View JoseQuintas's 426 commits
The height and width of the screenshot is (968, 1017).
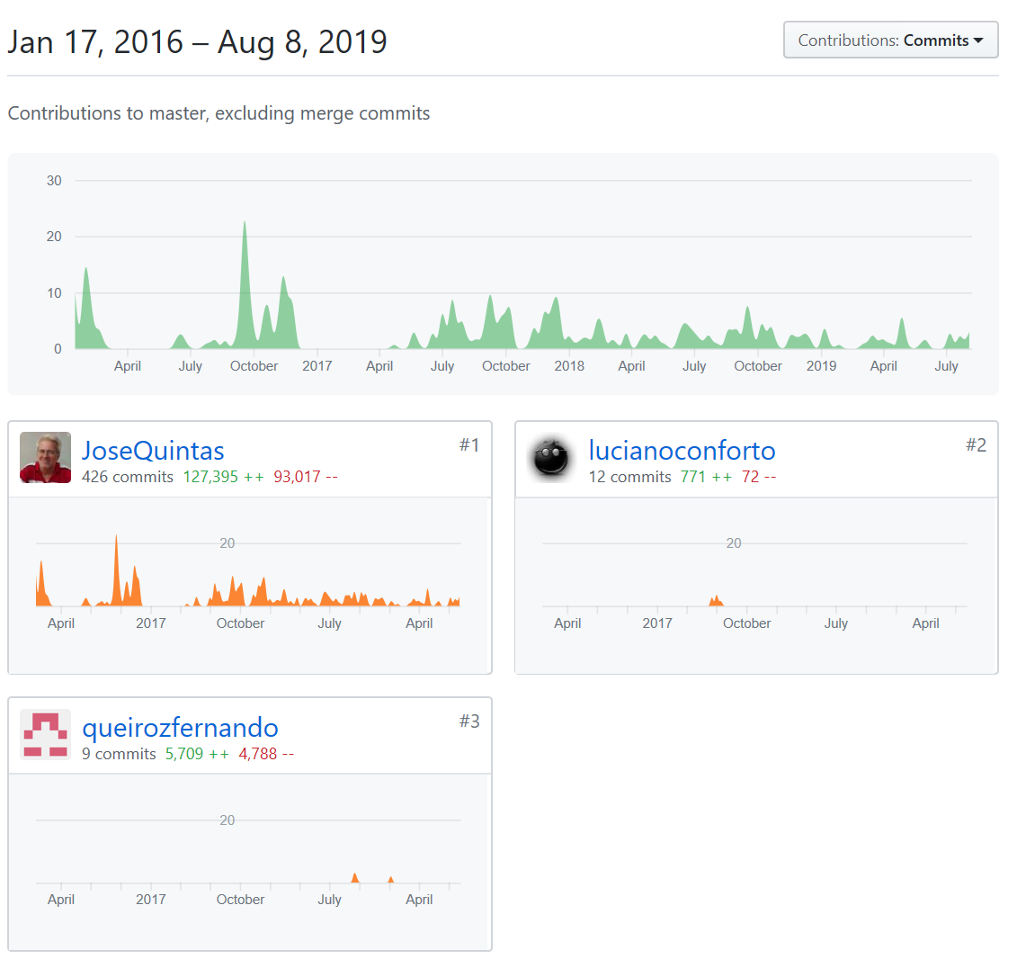coord(127,477)
